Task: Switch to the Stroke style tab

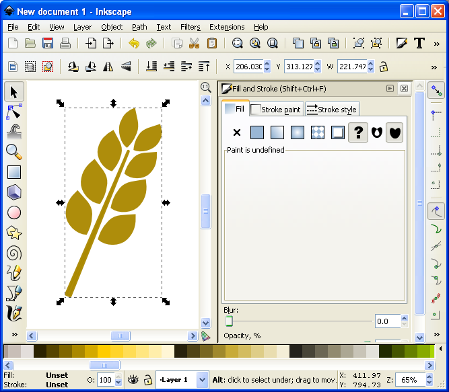Action: [333, 109]
